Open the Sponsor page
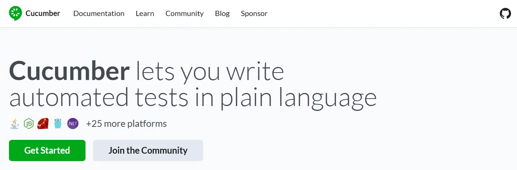The height and width of the screenshot is (170, 517). [254, 14]
